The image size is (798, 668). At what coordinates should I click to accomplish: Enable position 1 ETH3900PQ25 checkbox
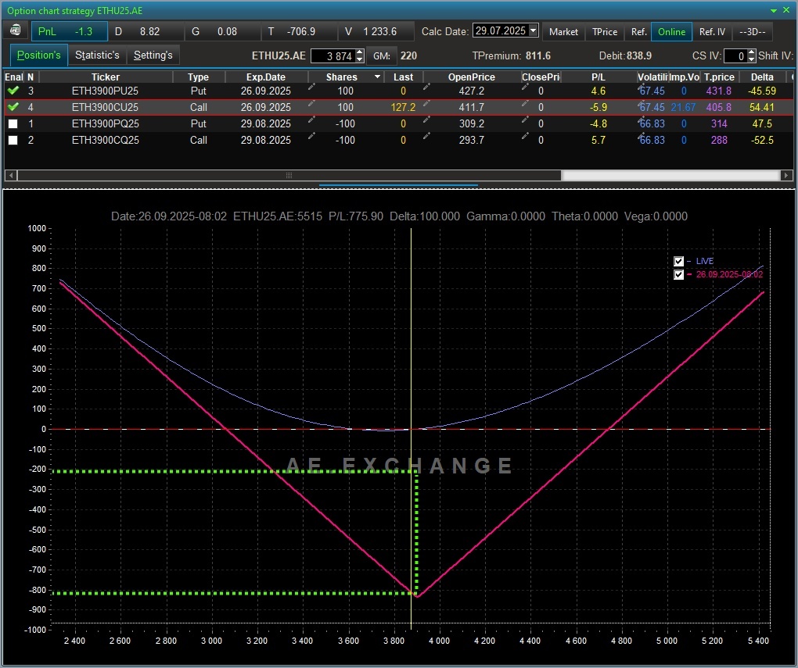[x=13, y=123]
